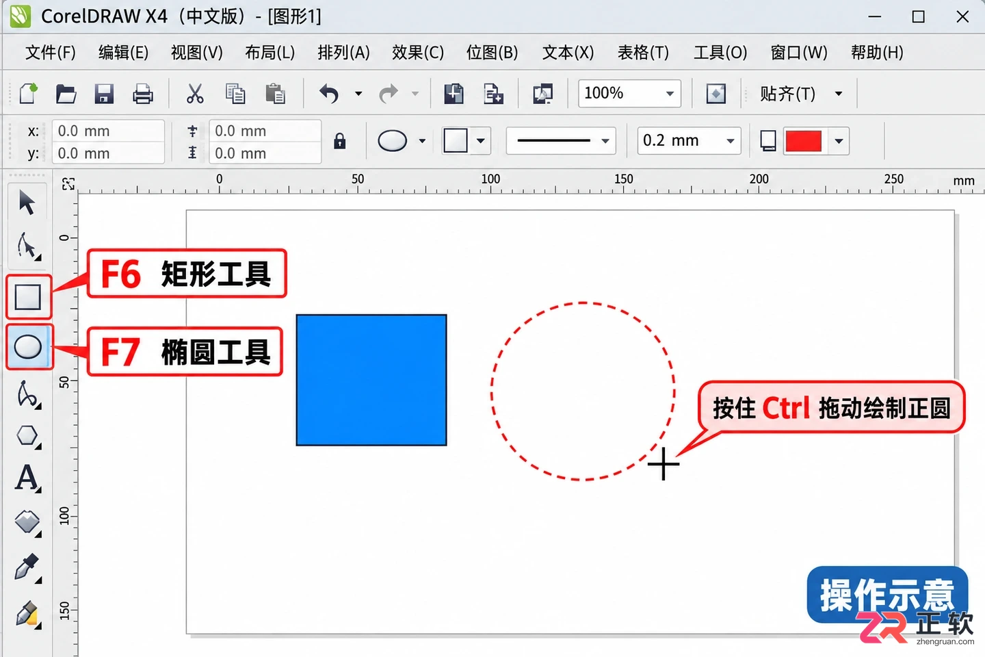The height and width of the screenshot is (657, 985).
Task: Select the Pick (arrow) tool
Action: (27, 203)
